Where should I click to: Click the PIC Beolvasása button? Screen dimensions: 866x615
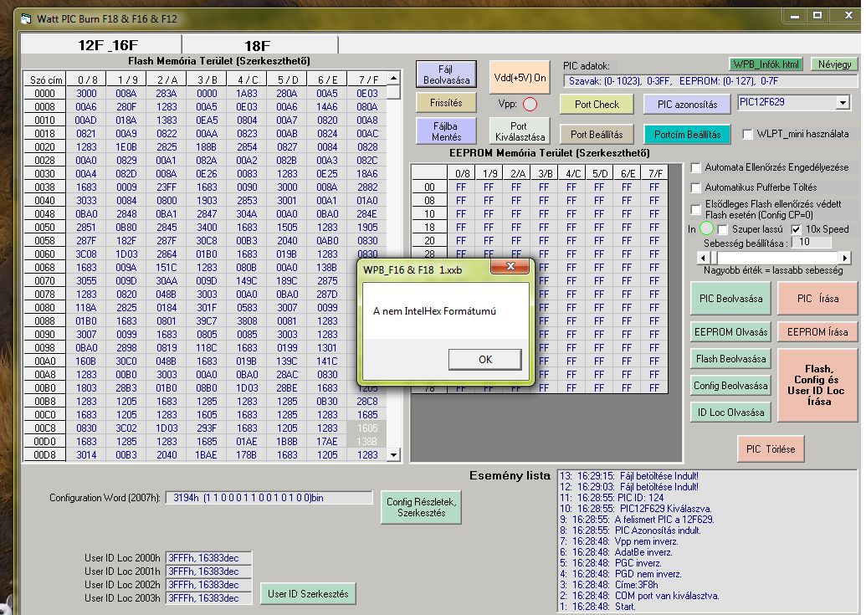730,299
